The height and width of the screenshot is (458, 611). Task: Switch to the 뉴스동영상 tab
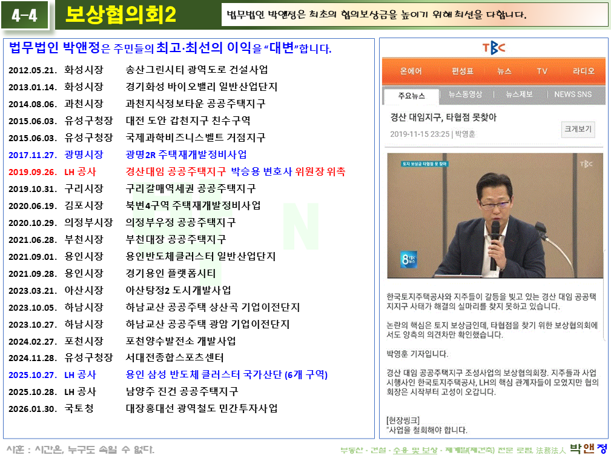coord(465,95)
